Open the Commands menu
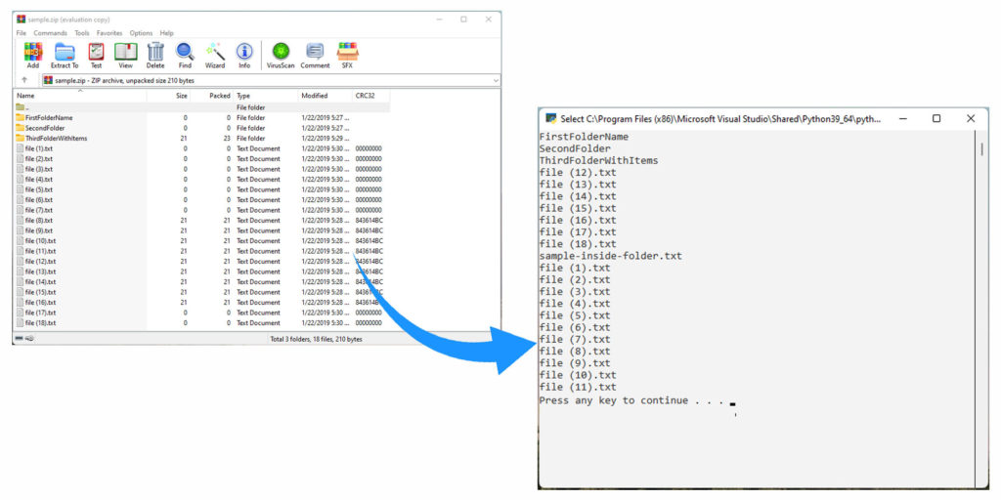The width and height of the screenshot is (1001, 500). (x=50, y=33)
